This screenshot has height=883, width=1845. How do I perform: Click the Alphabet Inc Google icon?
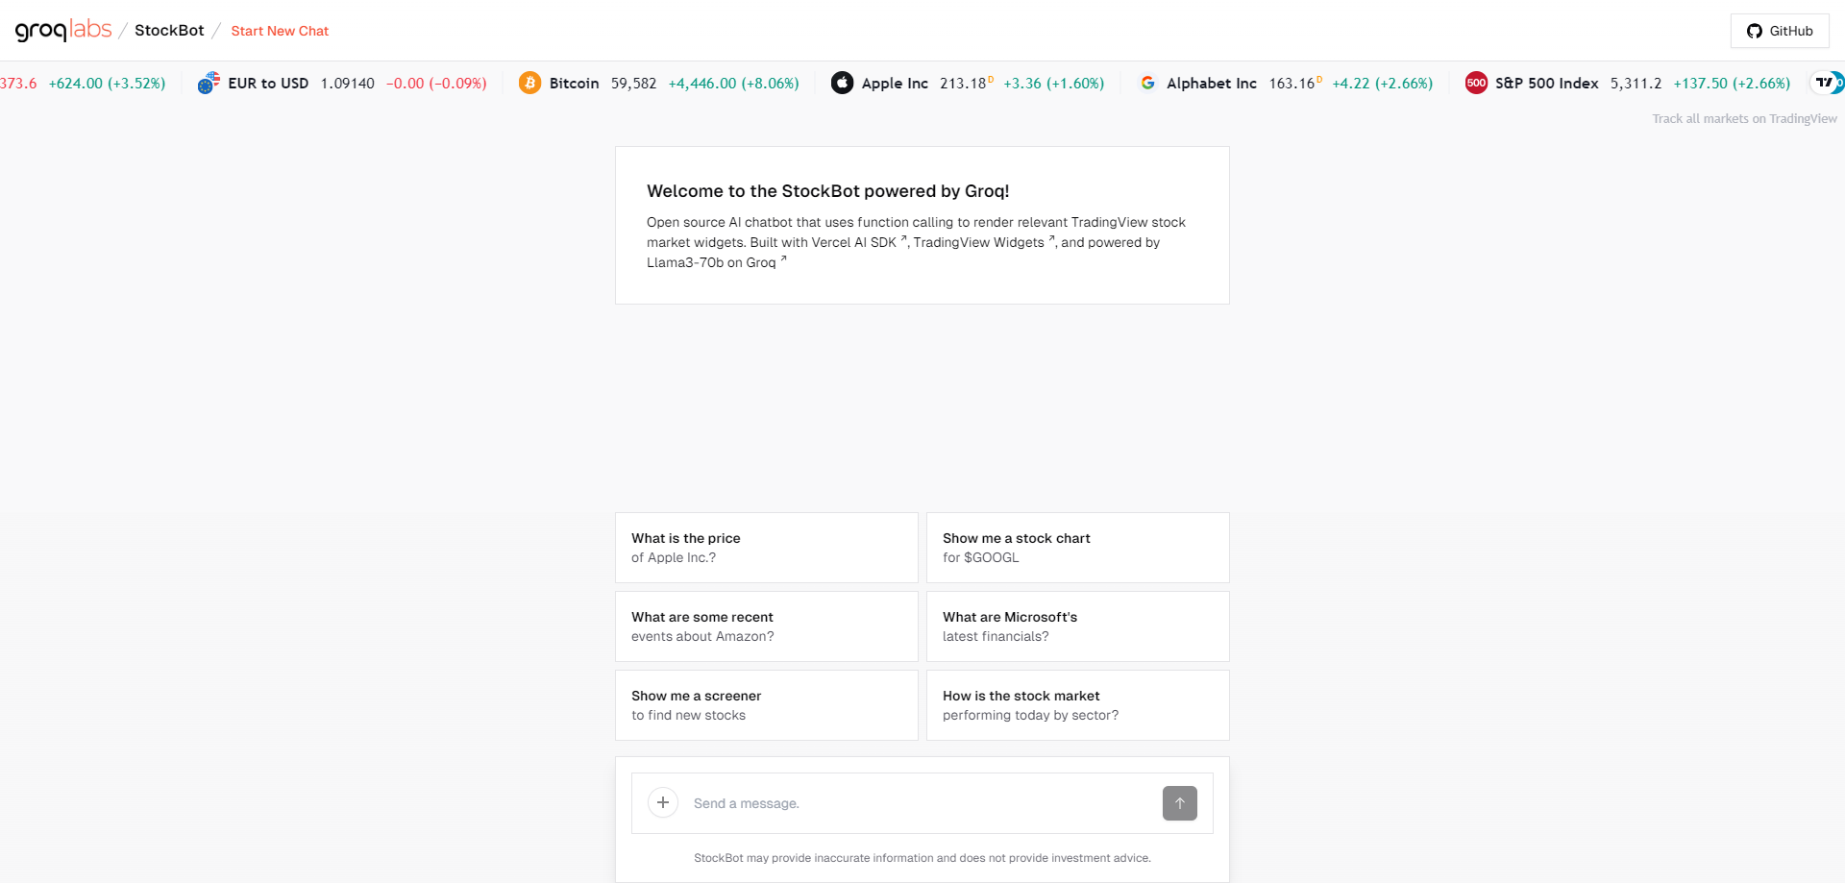pyautogui.click(x=1147, y=84)
